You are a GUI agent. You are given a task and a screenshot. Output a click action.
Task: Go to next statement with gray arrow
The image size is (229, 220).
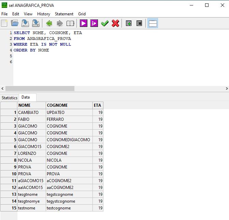[x=60, y=23]
